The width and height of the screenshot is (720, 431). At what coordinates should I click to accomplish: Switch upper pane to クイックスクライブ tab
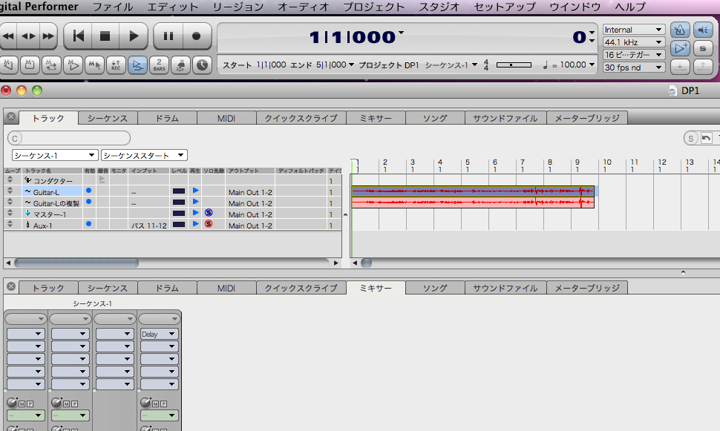coord(301,118)
